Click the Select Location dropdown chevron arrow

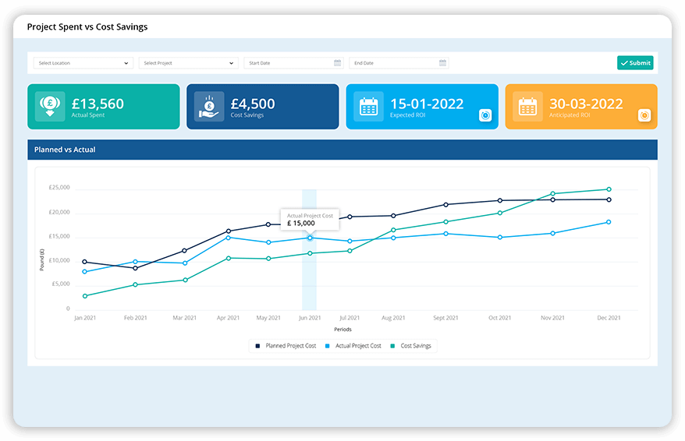pyautogui.click(x=126, y=63)
